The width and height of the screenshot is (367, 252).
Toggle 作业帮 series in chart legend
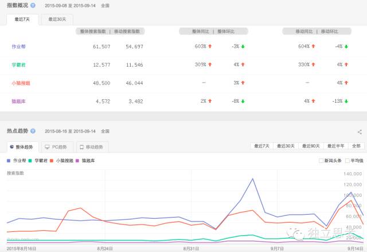pos(19,161)
